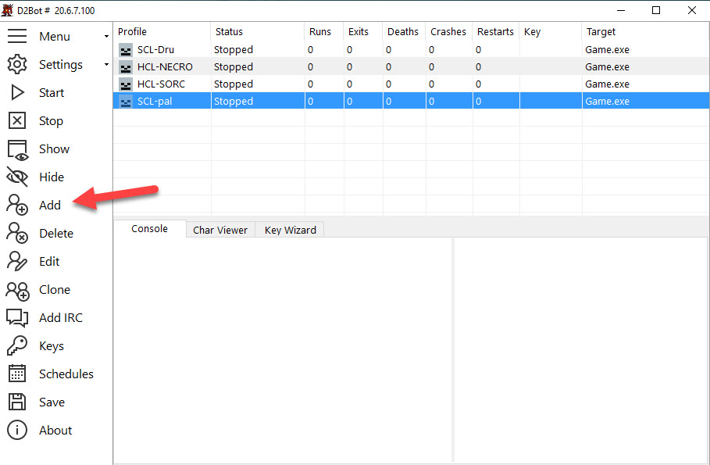This screenshot has height=465, width=710.
Task: Click the Schedules calendar icon
Action: click(17, 374)
